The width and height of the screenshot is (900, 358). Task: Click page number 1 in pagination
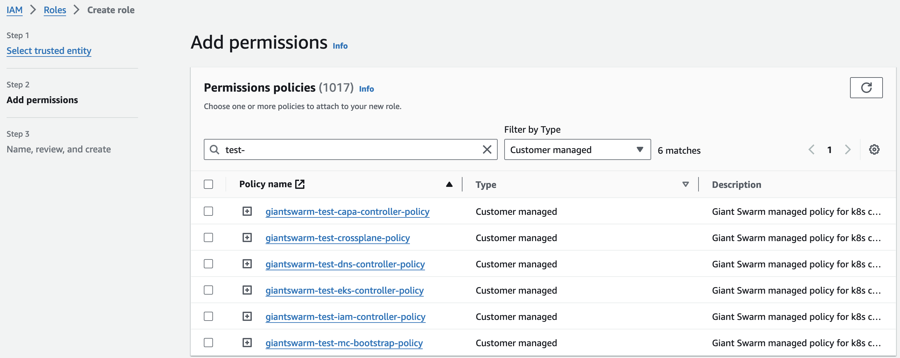tap(829, 150)
